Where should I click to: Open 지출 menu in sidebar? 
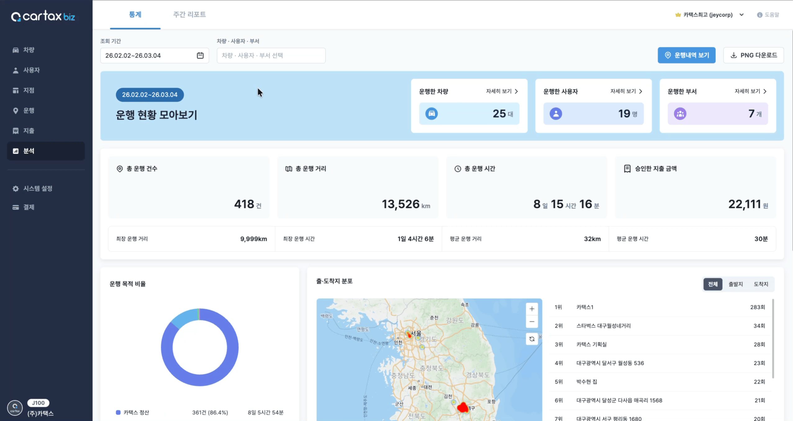[29, 131]
